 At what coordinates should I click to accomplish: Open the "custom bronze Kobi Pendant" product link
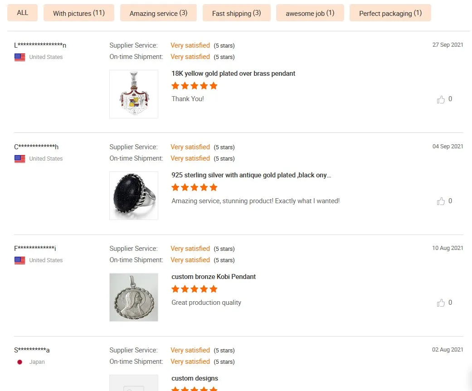click(214, 277)
